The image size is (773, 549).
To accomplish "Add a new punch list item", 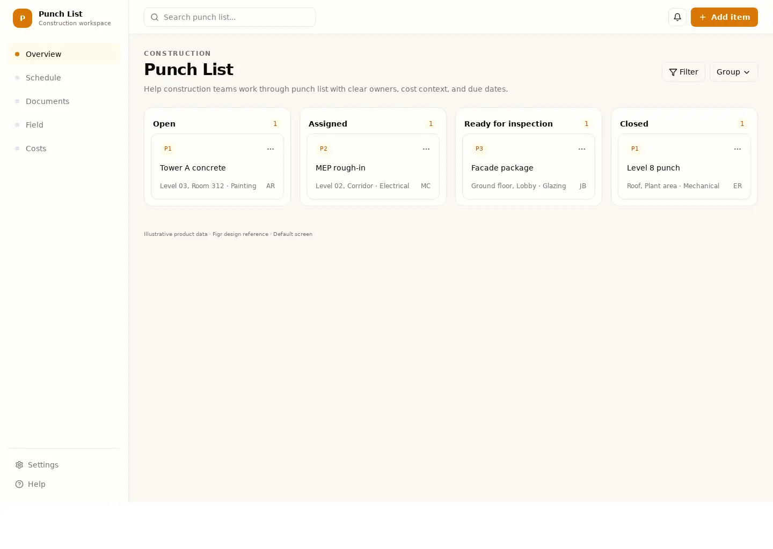I will point(724,17).
